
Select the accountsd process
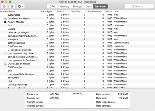(x=77, y=78)
